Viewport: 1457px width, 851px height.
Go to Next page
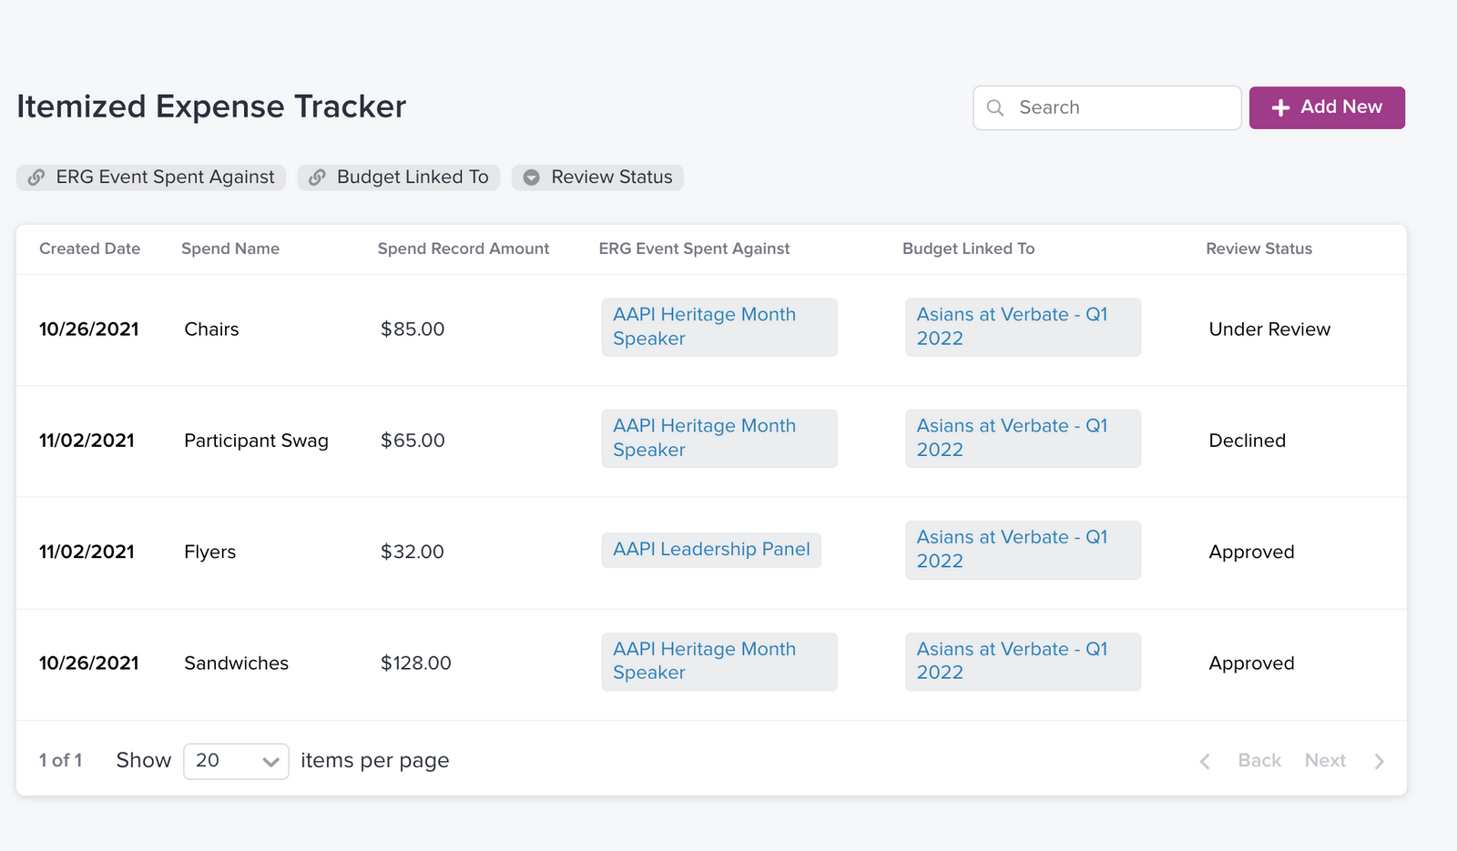click(x=1325, y=761)
